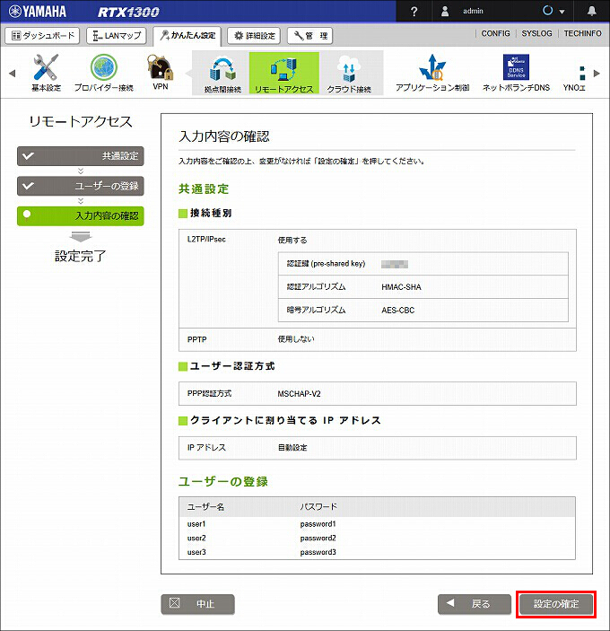Click the admin username text
Image resolution: width=610 pixels, height=631 pixels.
[473, 11]
